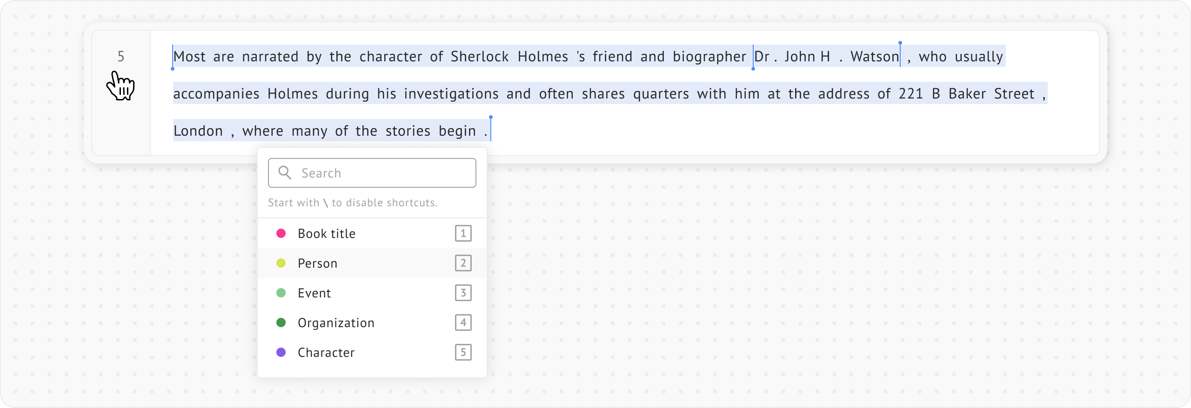Assign the Character label

click(x=326, y=352)
